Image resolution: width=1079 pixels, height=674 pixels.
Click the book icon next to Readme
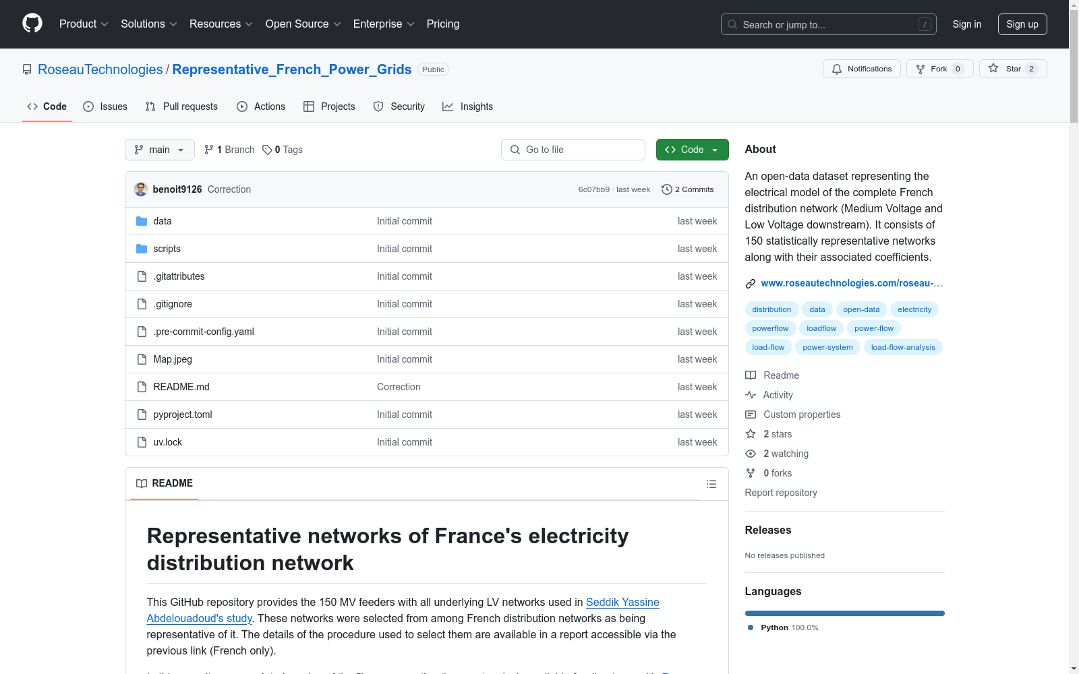click(x=751, y=375)
